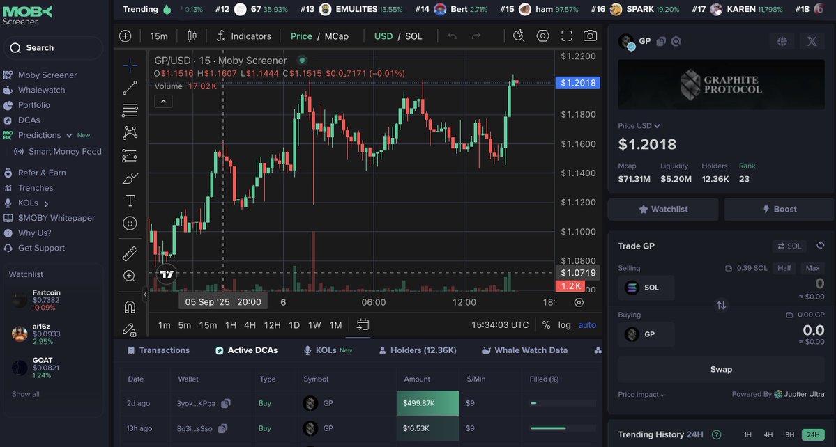The image size is (836, 447).
Task: Open the Price USD dropdown
Action: pyautogui.click(x=639, y=126)
